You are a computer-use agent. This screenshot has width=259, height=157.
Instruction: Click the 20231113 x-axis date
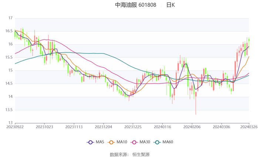[74, 127]
